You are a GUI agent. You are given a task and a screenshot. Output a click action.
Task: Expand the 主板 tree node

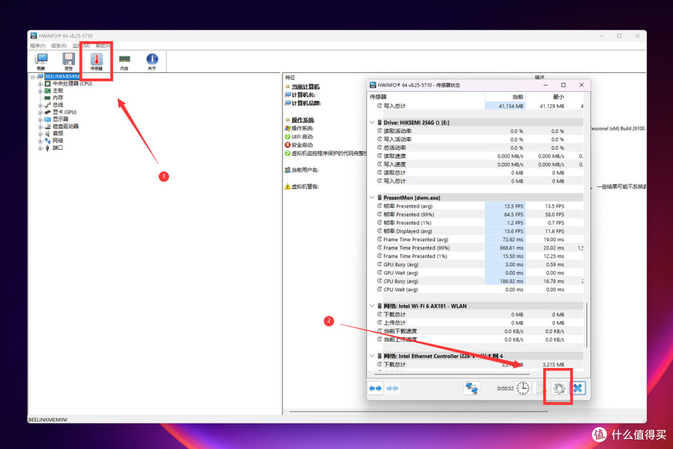pos(40,91)
